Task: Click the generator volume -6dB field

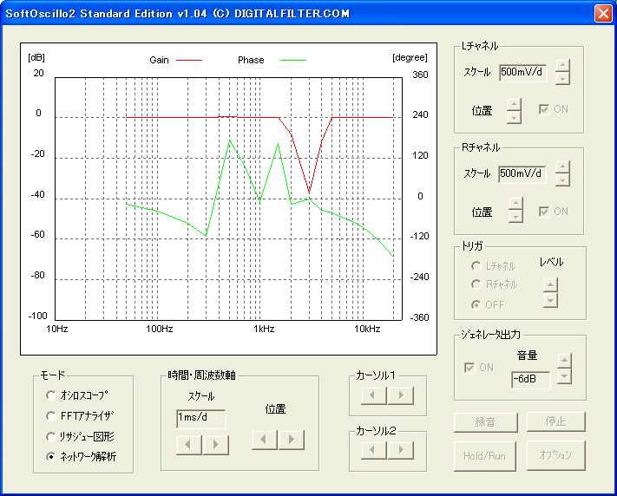Action: [x=530, y=379]
